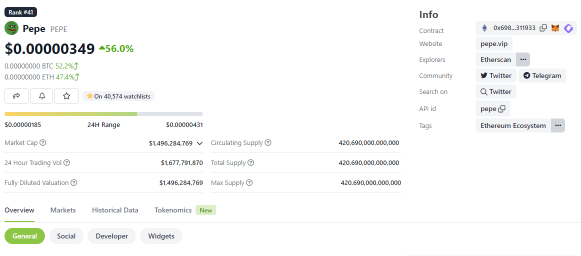
Task: Open Max Supply info icon
Action: point(249,182)
